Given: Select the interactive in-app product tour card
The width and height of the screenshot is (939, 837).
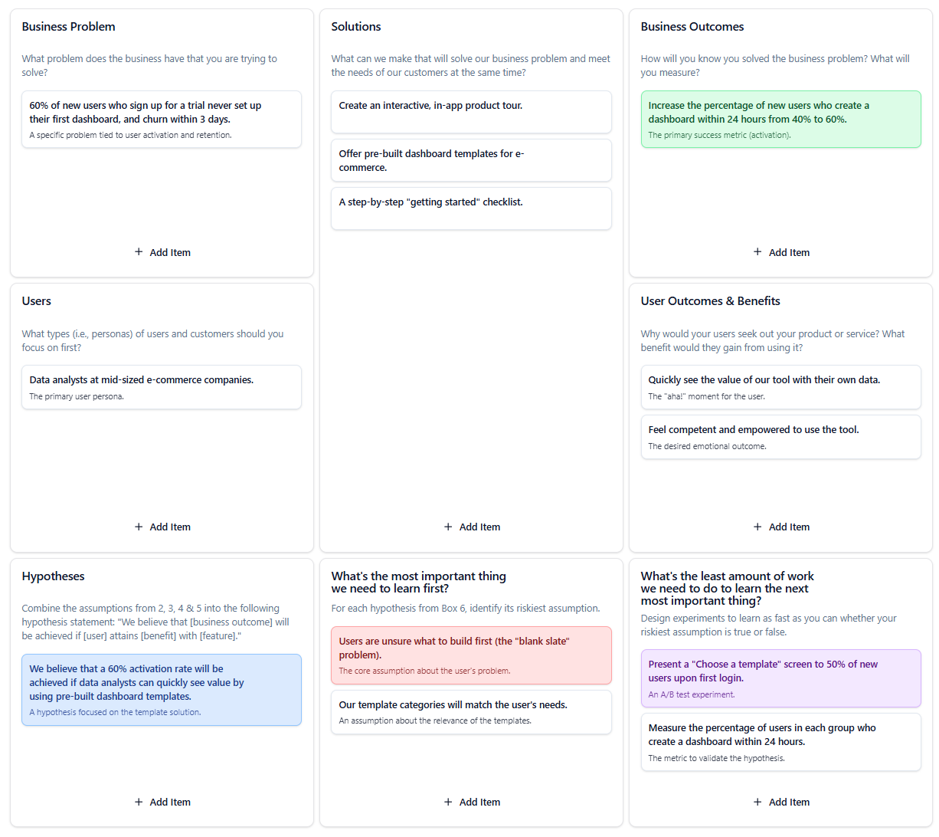Looking at the screenshot, I should click(471, 112).
